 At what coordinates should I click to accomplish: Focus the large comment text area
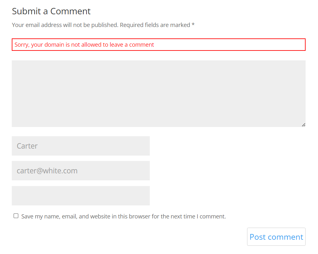159,94
